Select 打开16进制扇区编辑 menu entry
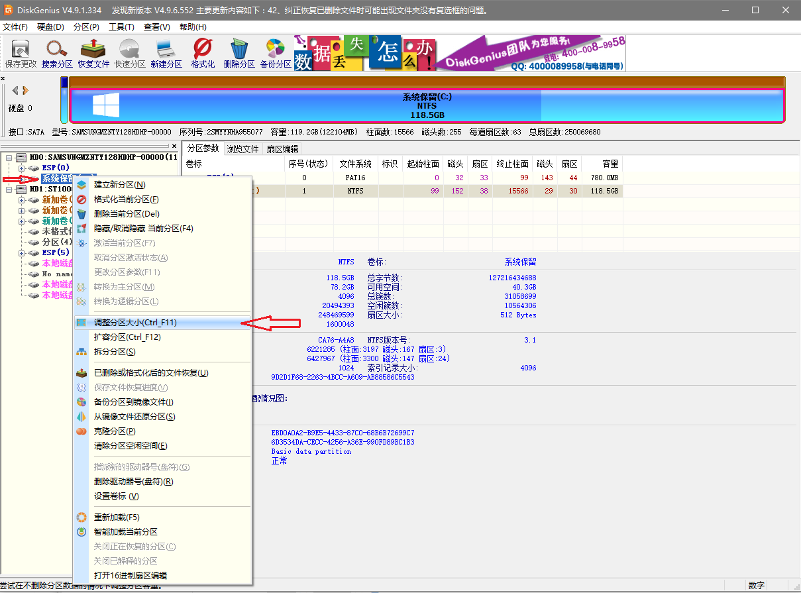 [x=163, y=575]
